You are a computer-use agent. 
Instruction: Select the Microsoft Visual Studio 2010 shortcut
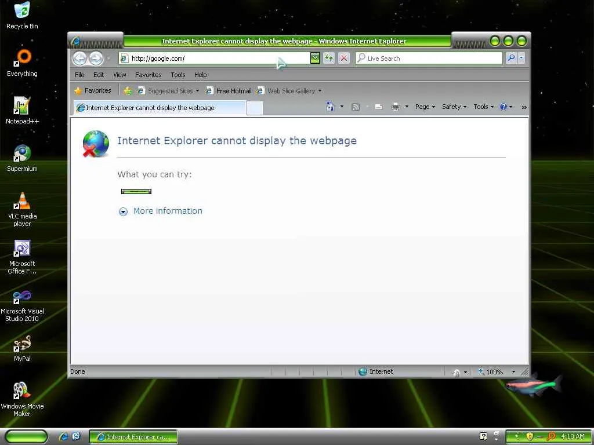pos(22,305)
